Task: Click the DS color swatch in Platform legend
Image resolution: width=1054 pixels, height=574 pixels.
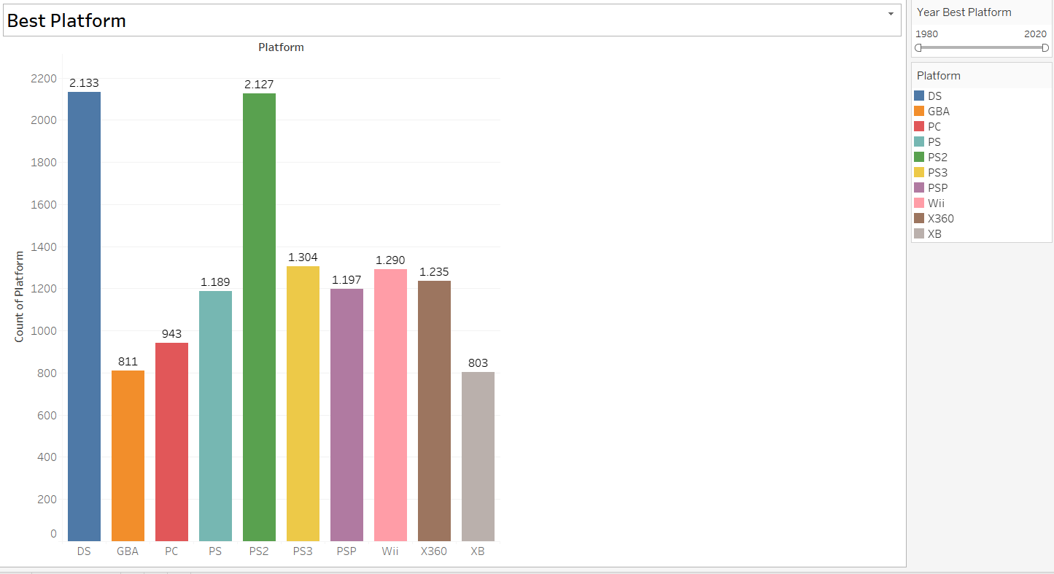Action: 919,96
